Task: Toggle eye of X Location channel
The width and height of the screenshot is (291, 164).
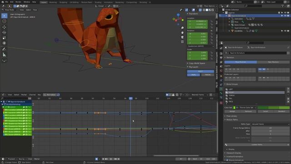Action: [x=6, y=110]
